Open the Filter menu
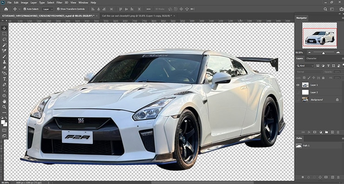This screenshot has height=184, width=344. (59, 3)
